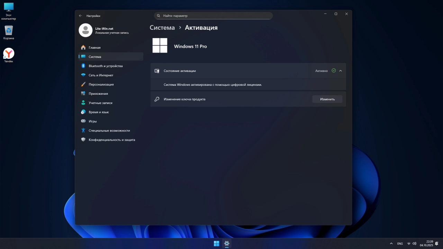Open Конфиденциальность и защита settings
The width and height of the screenshot is (443, 249).
[x=111, y=140]
